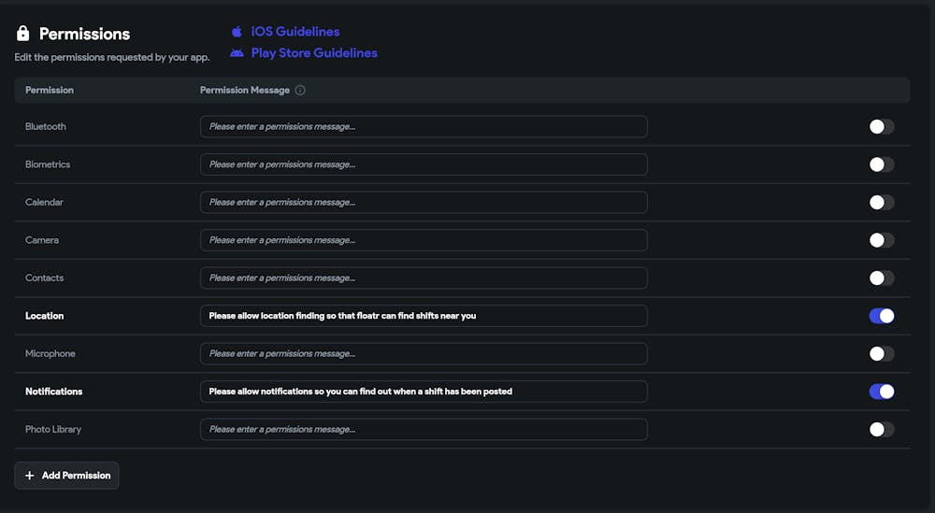Click the lock icon beside Permissions
Image resolution: width=935 pixels, height=513 pixels.
click(23, 34)
